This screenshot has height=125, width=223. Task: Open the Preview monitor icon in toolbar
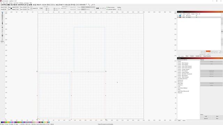(28, 5)
